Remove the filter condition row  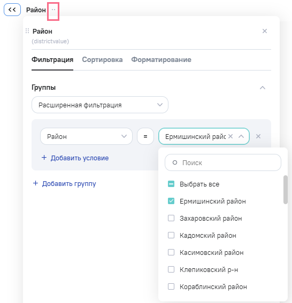click(258, 136)
